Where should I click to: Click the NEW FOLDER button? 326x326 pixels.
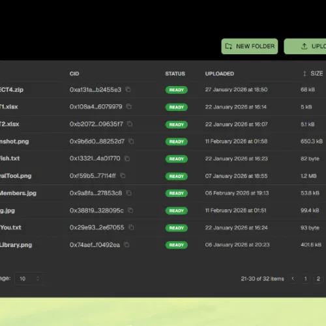coord(250,46)
